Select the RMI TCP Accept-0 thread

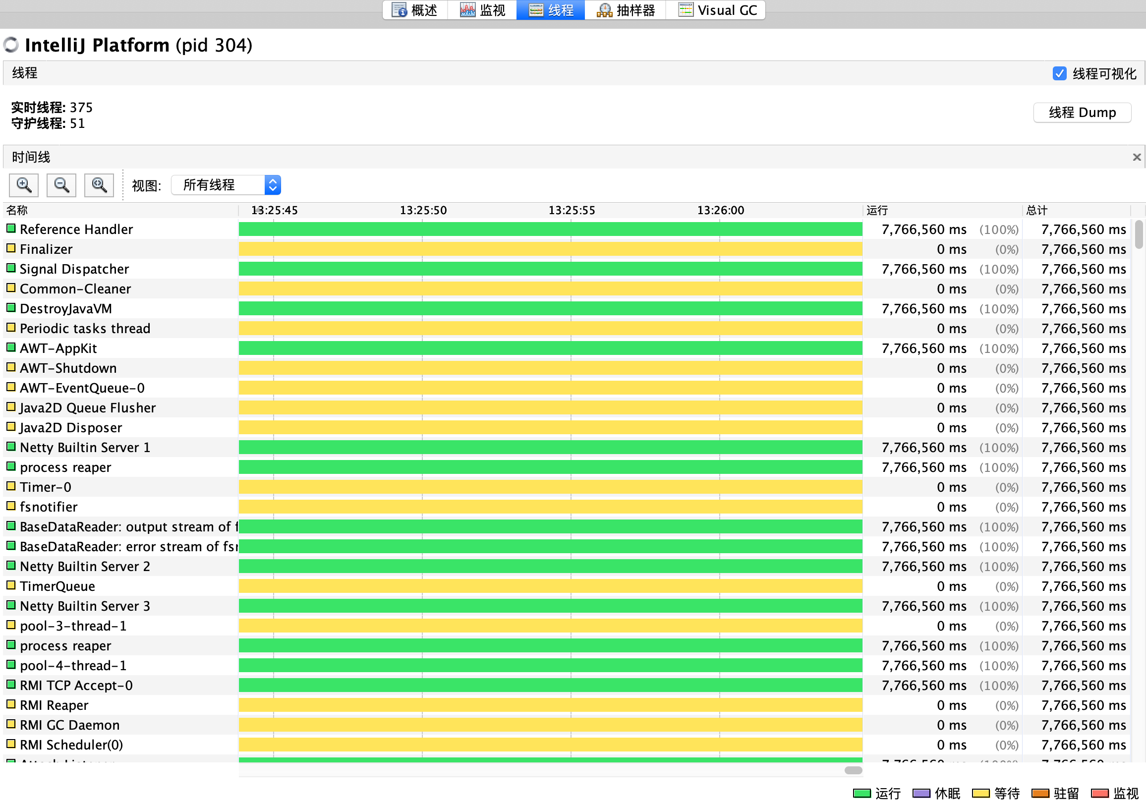click(76, 686)
